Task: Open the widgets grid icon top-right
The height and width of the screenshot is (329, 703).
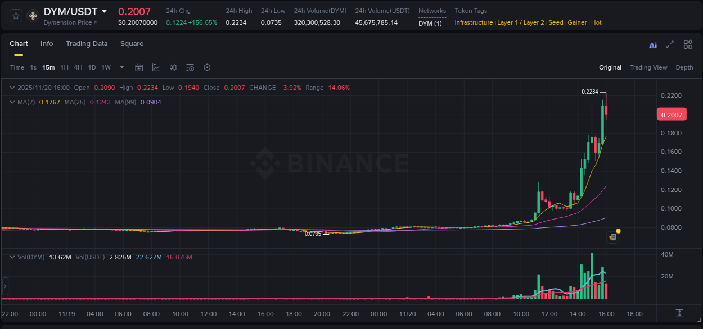Action: pos(688,44)
